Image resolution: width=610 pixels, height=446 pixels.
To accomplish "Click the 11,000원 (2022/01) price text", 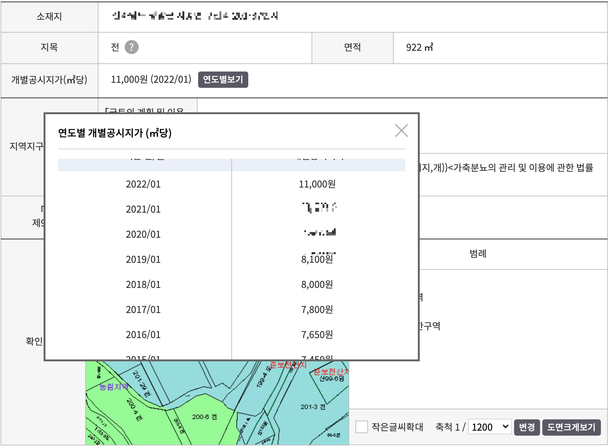I will [x=151, y=80].
